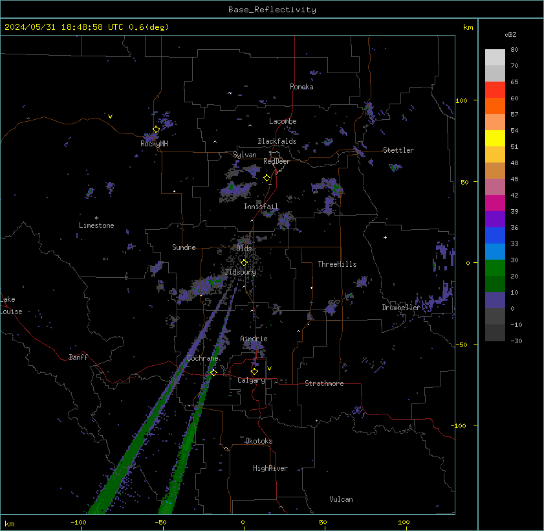Click the Base_Reflectivity title text
Screen dimensions: 544x531
272,10
